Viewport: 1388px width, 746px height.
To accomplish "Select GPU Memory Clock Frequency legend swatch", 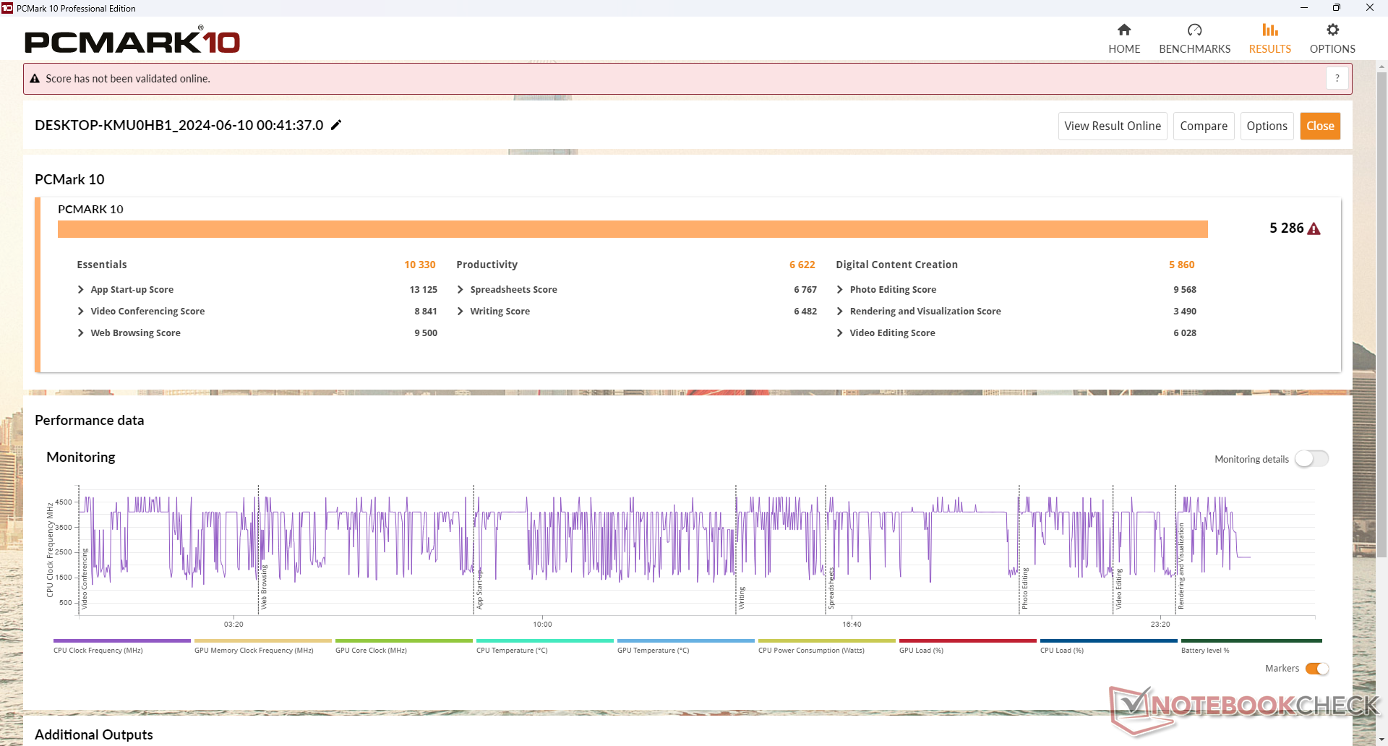I will [x=262, y=640].
